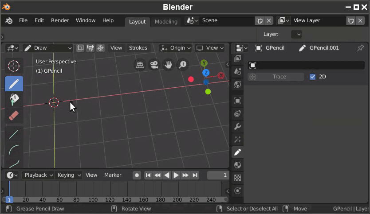
Task: Click the Blender logo menu icon
Action: 9,20
